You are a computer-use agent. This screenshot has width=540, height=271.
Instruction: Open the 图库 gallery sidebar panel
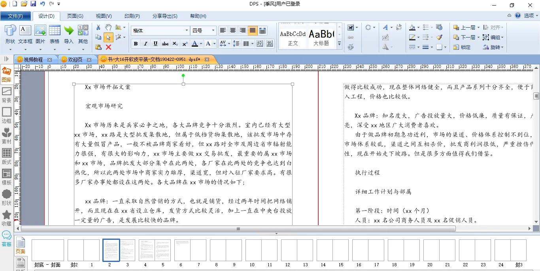6,75
